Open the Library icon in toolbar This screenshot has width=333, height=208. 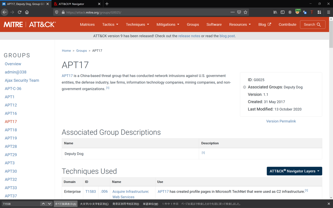pos(275,12)
